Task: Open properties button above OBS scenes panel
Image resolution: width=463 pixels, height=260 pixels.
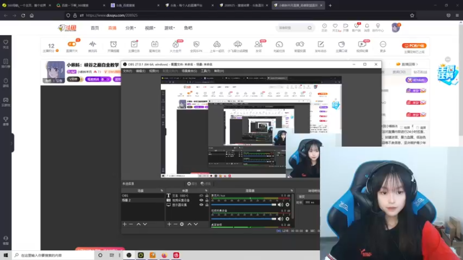Action: [x=192, y=184]
